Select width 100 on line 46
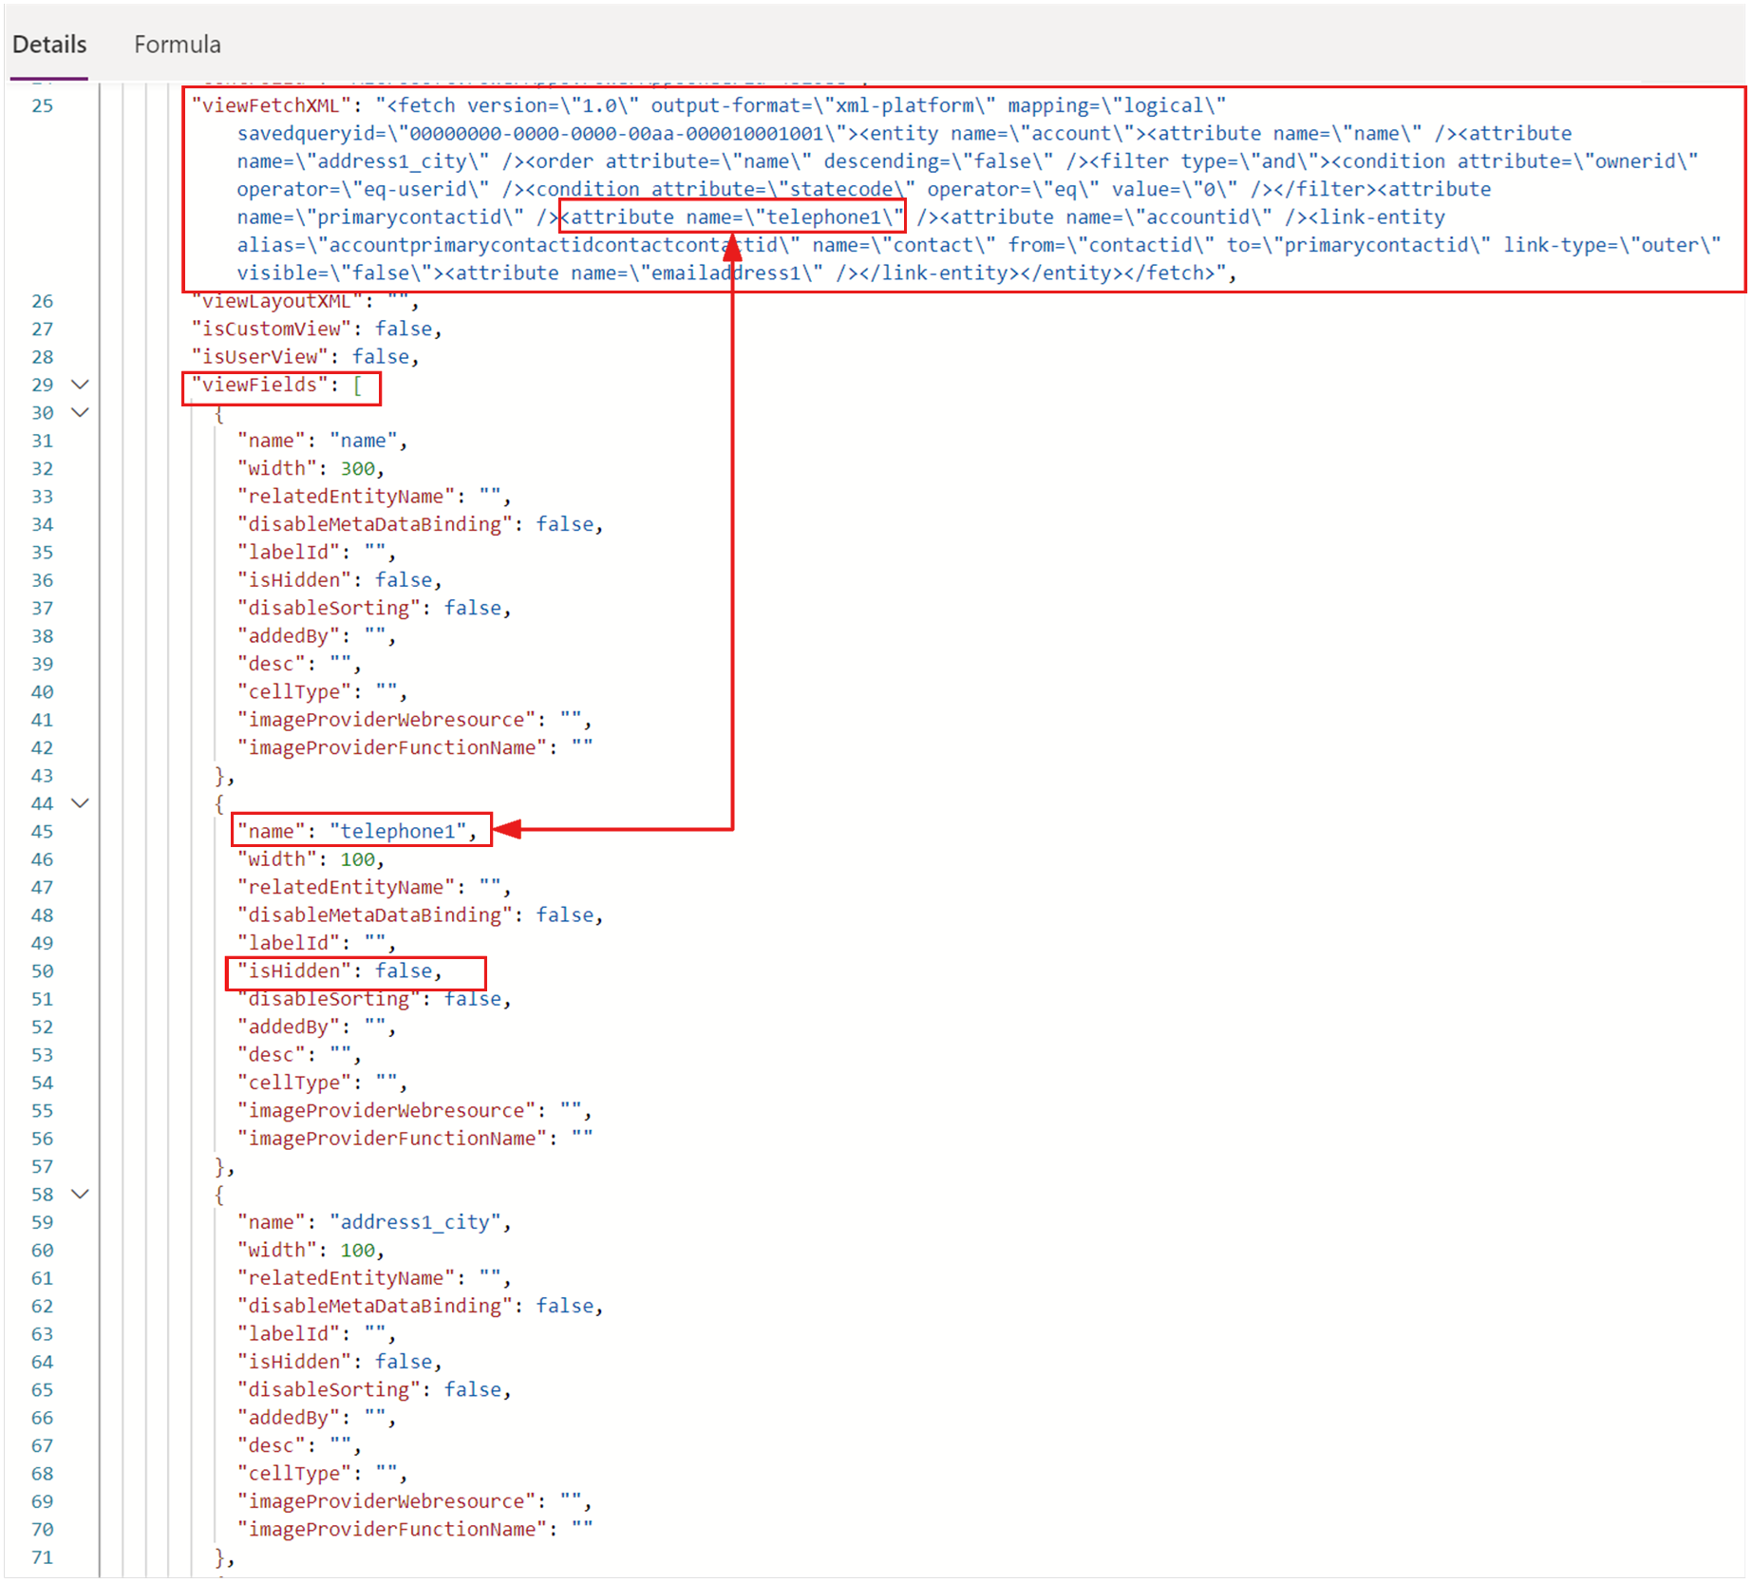Image resolution: width=1752 pixels, height=1583 pixels. (358, 859)
